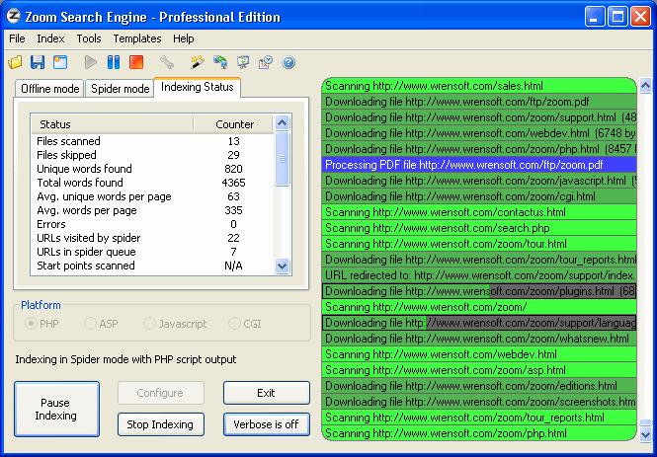Click the Scanning zoom/asp.html log entry
This screenshot has width=657, height=457.
[479, 370]
